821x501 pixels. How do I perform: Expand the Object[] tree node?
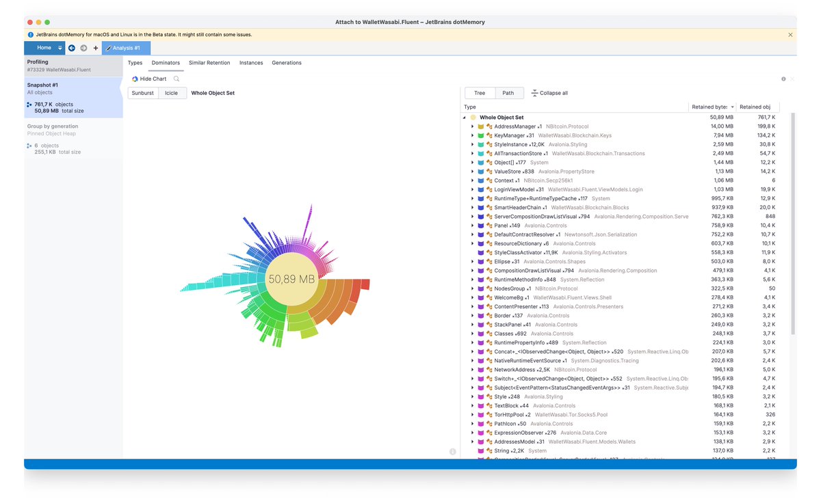point(472,163)
